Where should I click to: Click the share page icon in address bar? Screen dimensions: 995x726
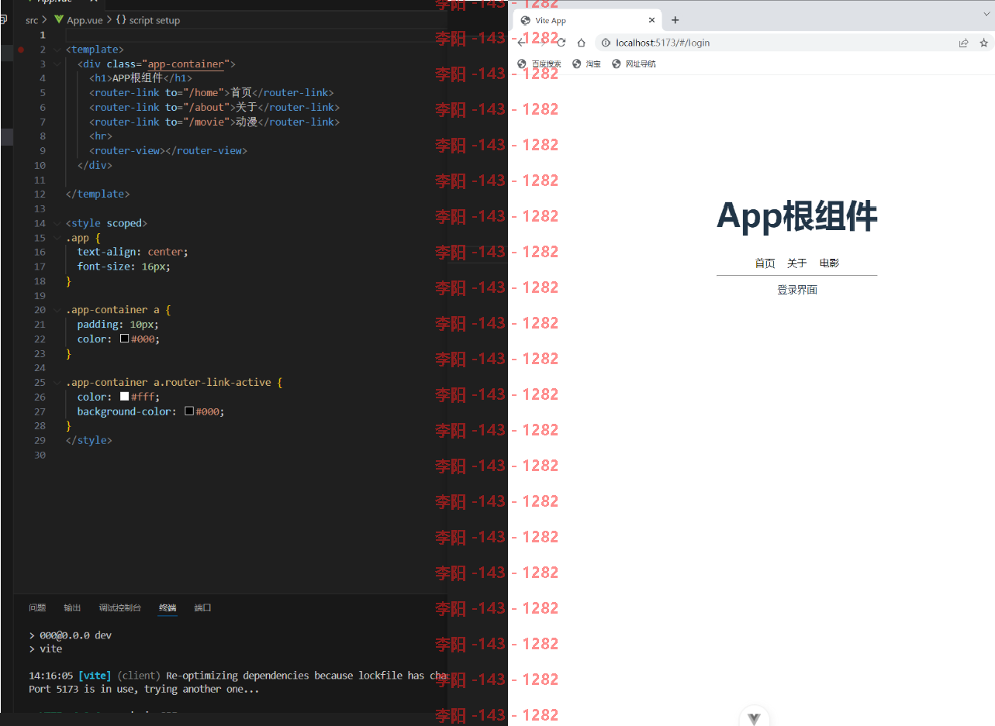(x=963, y=43)
